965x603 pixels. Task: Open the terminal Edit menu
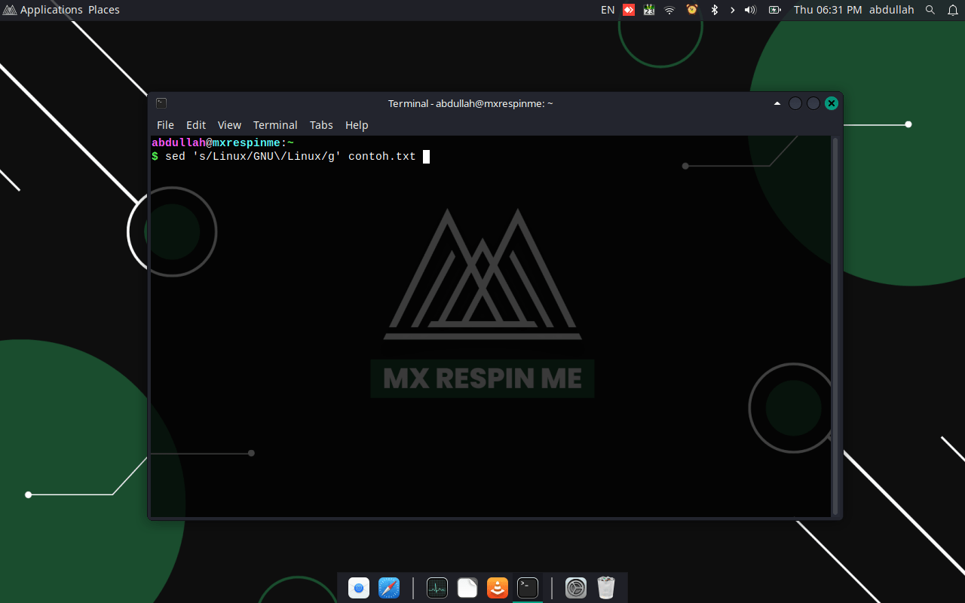point(196,125)
